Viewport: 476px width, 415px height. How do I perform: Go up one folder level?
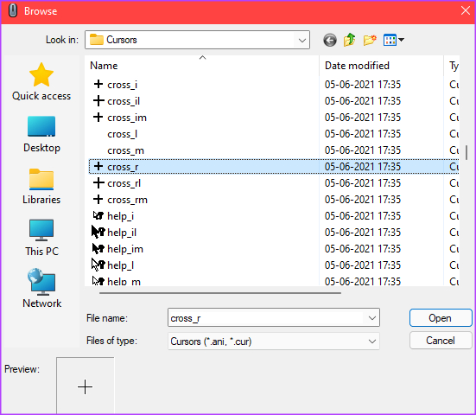tap(349, 40)
